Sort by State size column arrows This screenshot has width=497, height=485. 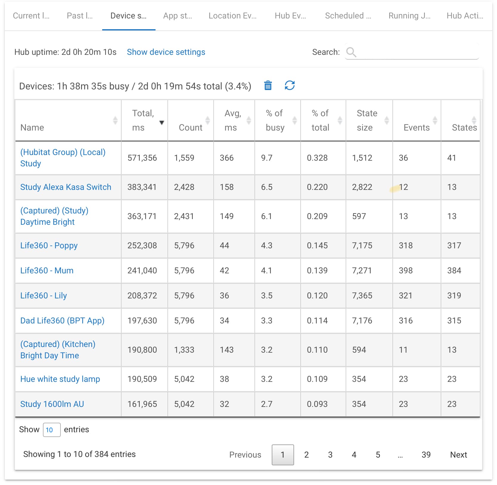point(387,120)
